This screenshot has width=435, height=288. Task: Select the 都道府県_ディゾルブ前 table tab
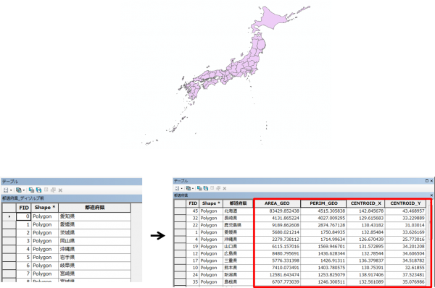pos(23,198)
